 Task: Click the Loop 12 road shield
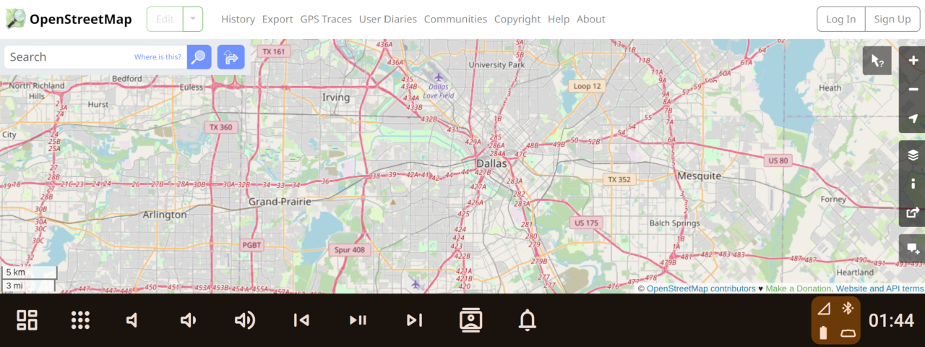(587, 86)
